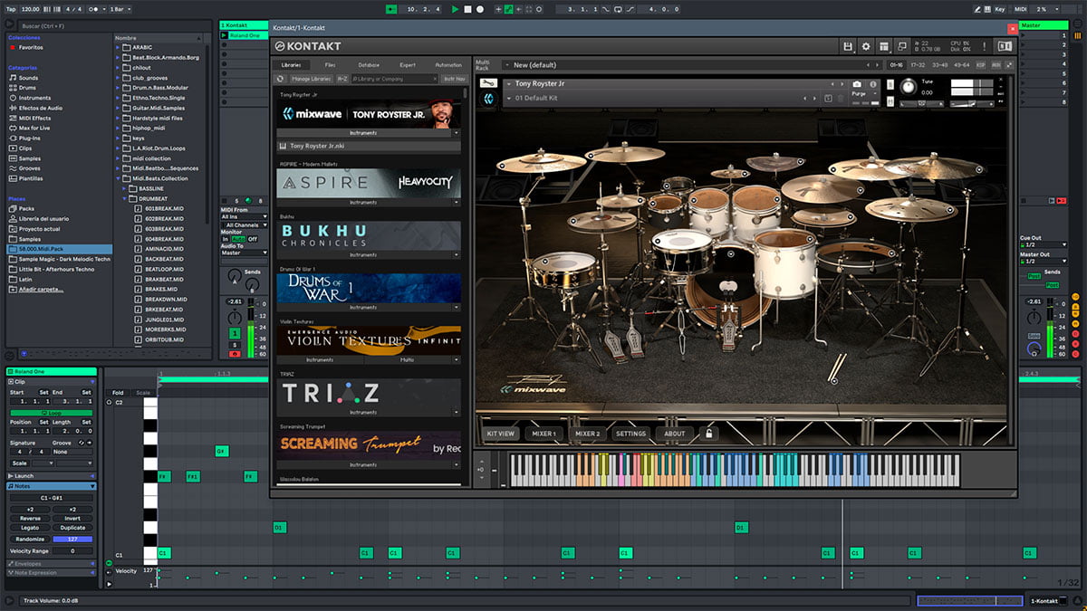Viewport: 1087px width, 611px height.
Task: Open the Clips category
Action: pyautogui.click(x=20, y=148)
